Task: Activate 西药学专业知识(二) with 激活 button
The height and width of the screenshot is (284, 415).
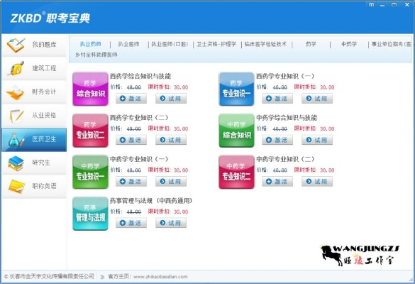Action: (x=131, y=140)
